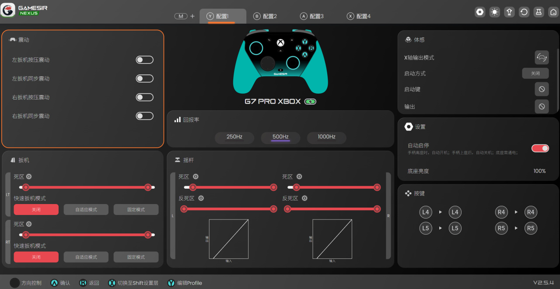Viewport: 560px width, 289px height.
Task: Click the GameSir Nexus logo
Action: 24,10
